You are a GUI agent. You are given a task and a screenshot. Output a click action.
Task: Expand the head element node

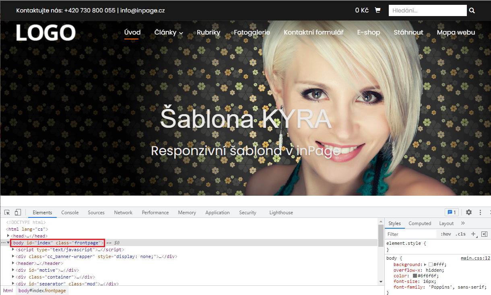click(8, 236)
